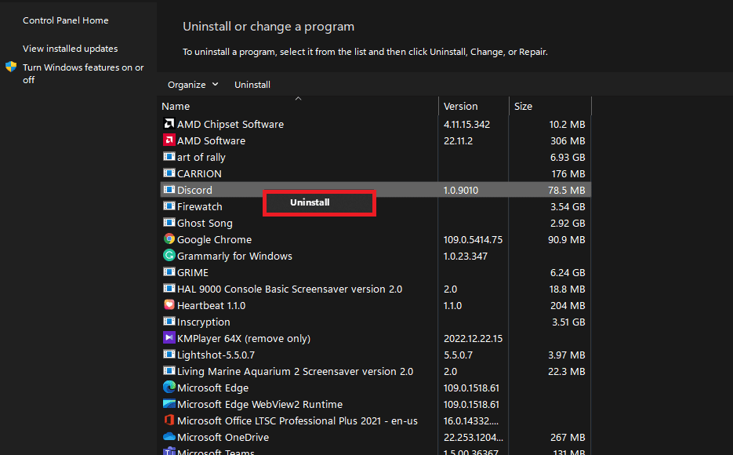Click the 4.11.15.342 version cell
Image resolution: width=733 pixels, height=455 pixels.
tap(466, 125)
